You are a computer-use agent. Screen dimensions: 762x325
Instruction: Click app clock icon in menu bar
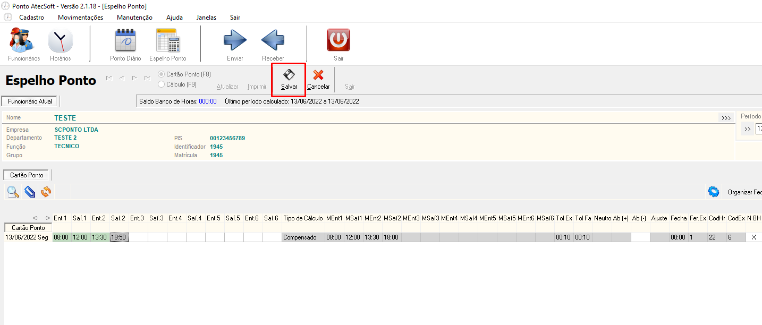tap(8, 17)
